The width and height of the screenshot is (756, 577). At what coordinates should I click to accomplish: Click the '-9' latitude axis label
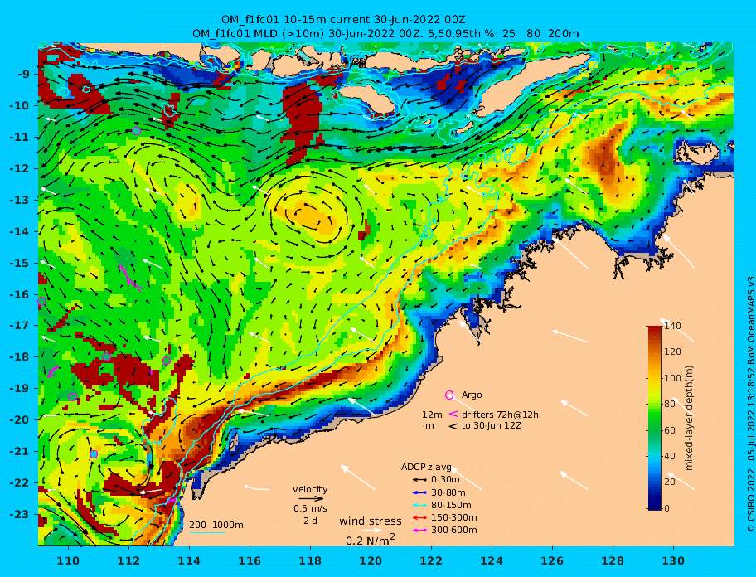point(24,75)
